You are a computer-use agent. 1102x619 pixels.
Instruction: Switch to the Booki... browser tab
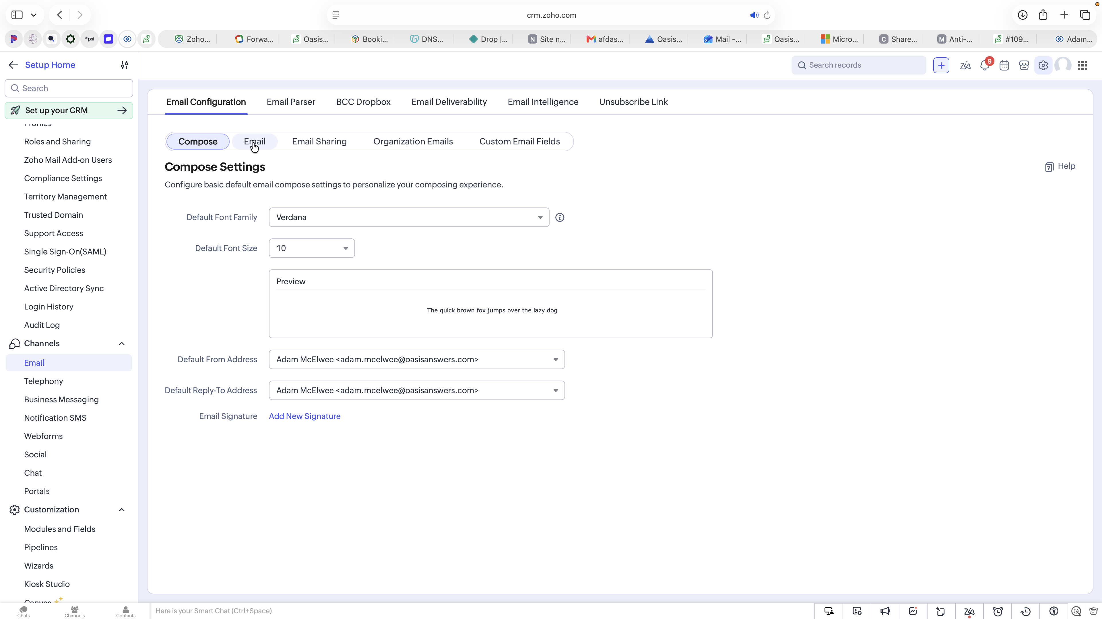click(370, 39)
